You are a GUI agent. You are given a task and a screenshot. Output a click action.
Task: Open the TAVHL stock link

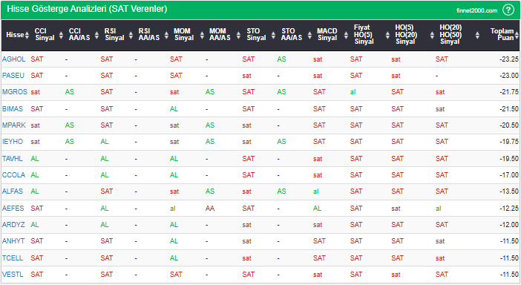point(13,158)
